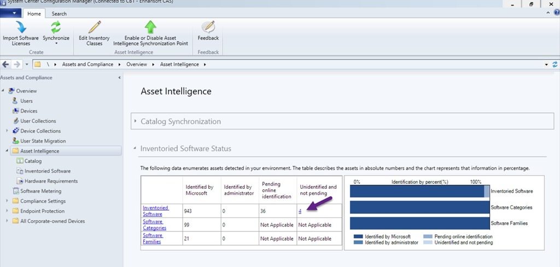Collapse the Assets and Compliance pane
The height and width of the screenshot is (267, 560).
click(119, 78)
